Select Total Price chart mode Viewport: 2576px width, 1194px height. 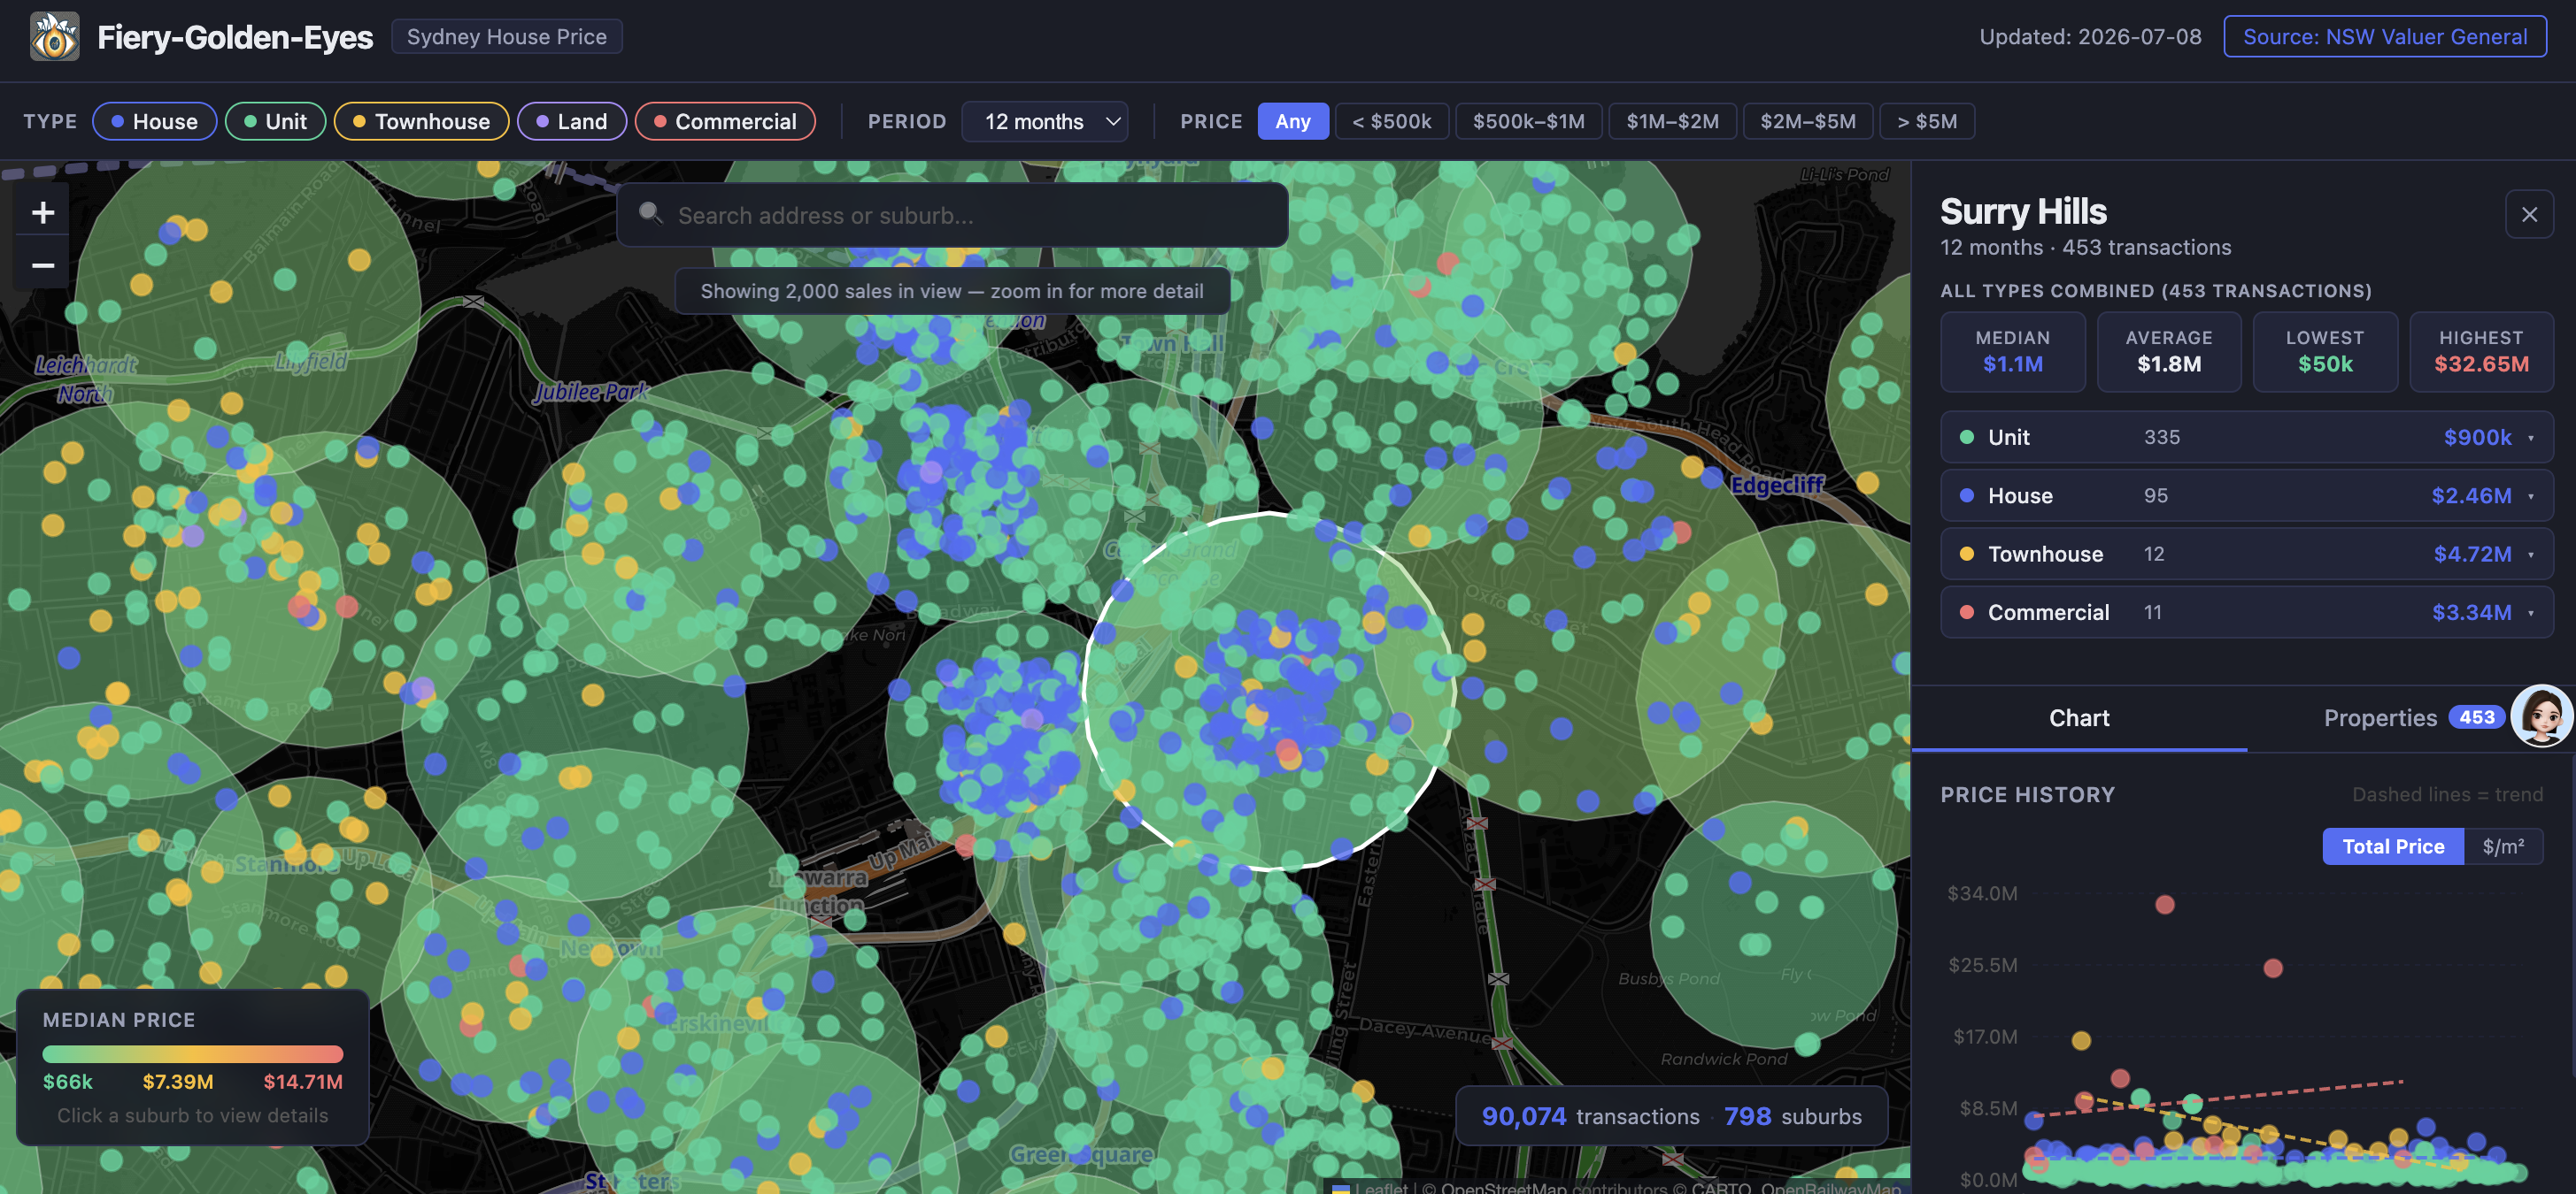point(2392,846)
